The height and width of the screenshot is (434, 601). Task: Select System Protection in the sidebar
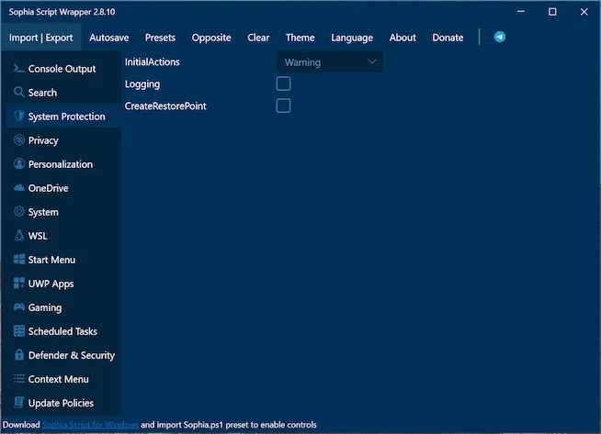point(63,116)
